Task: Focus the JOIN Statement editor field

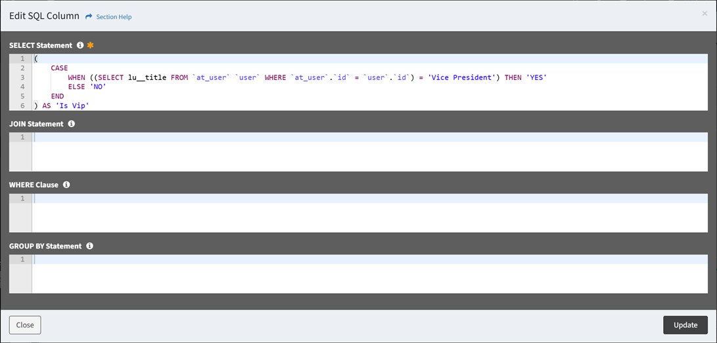Action: point(369,152)
